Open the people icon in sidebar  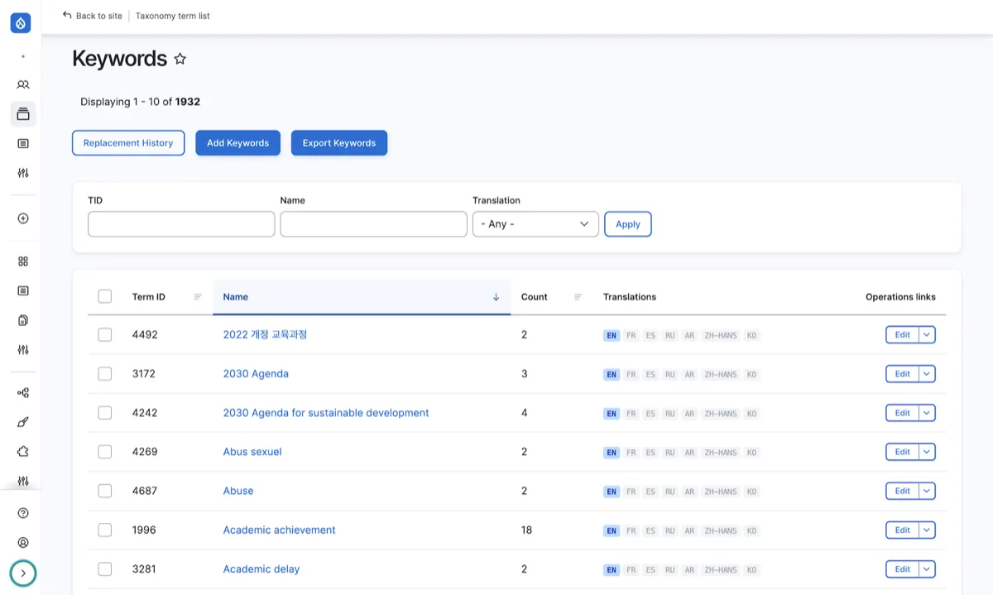23,84
